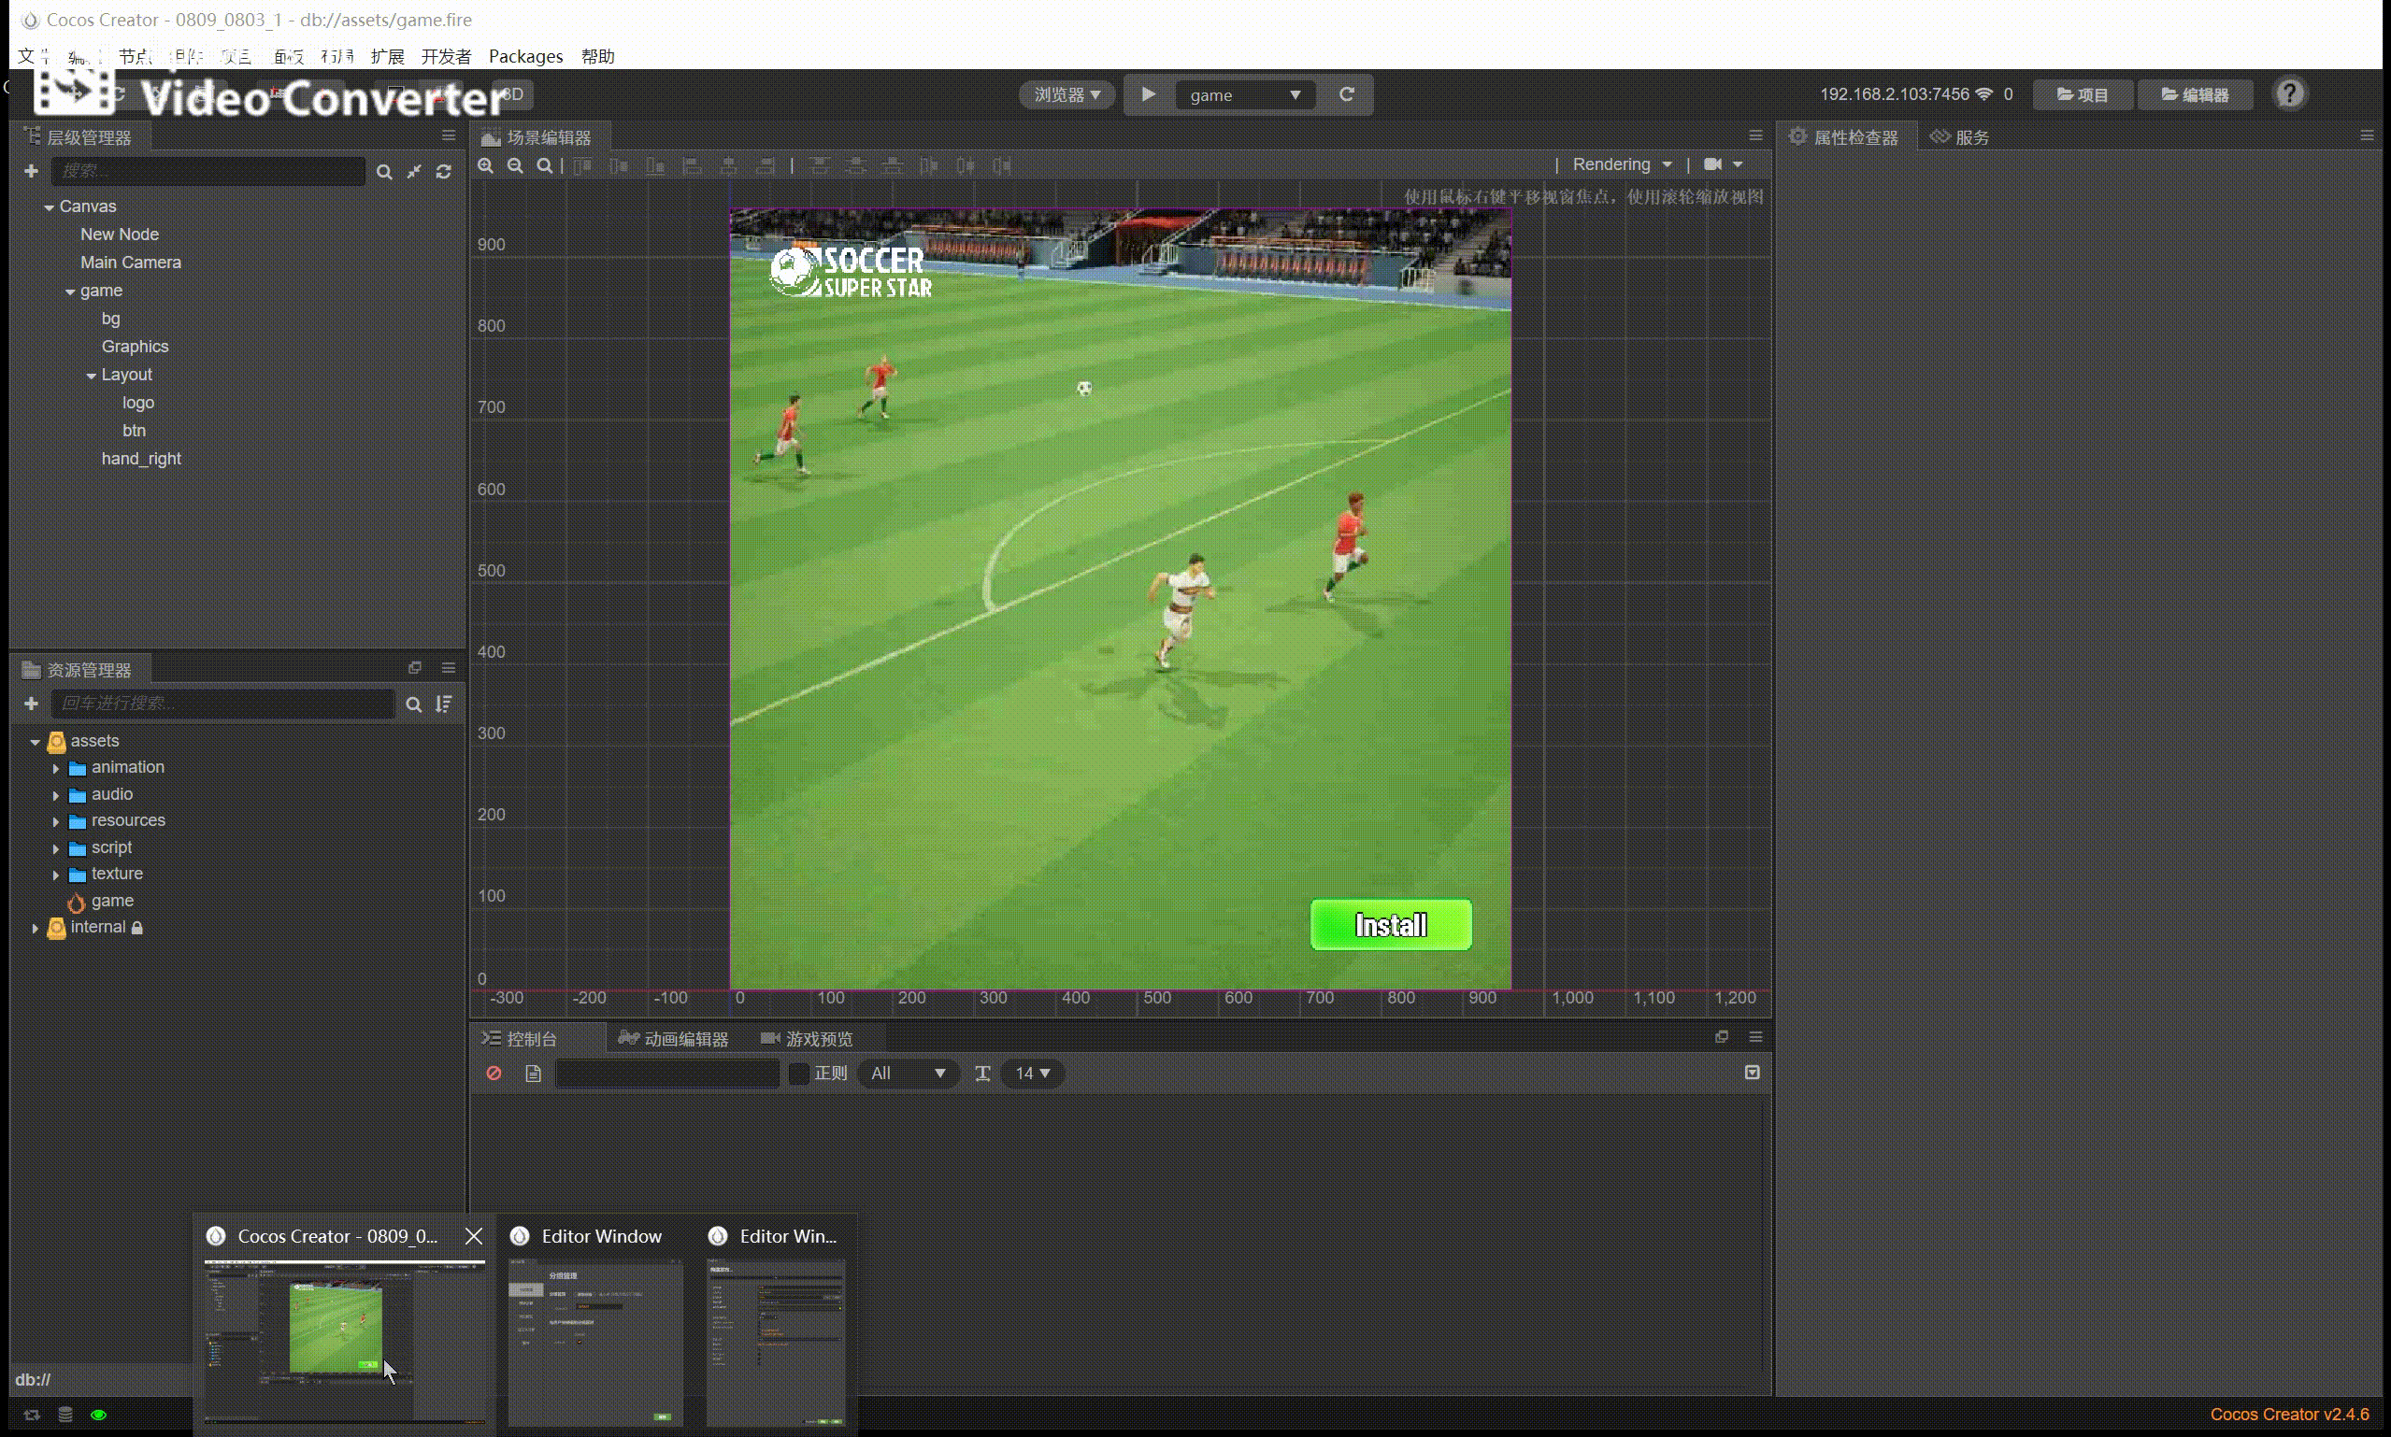The height and width of the screenshot is (1437, 2391).
Task: Open the console log file icon
Action: pyautogui.click(x=533, y=1073)
